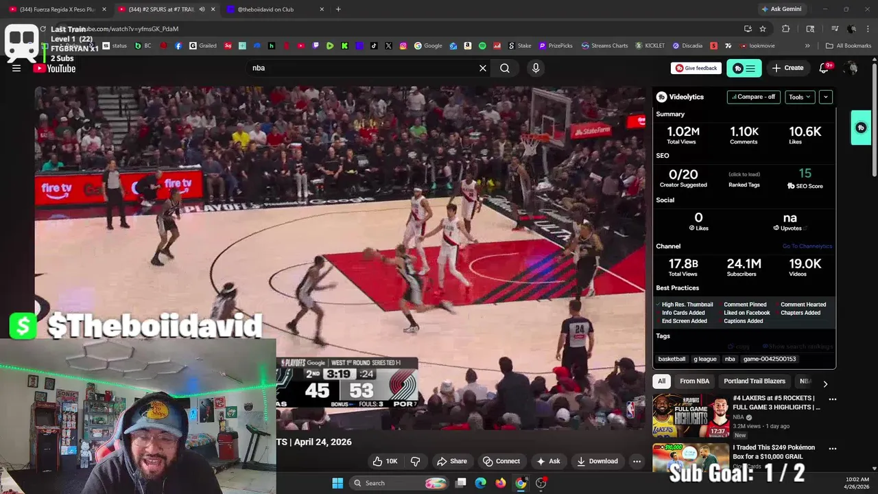Click the Windows taskbar Search box
Image resolution: width=878 pixels, height=494 pixels.
[x=399, y=483]
